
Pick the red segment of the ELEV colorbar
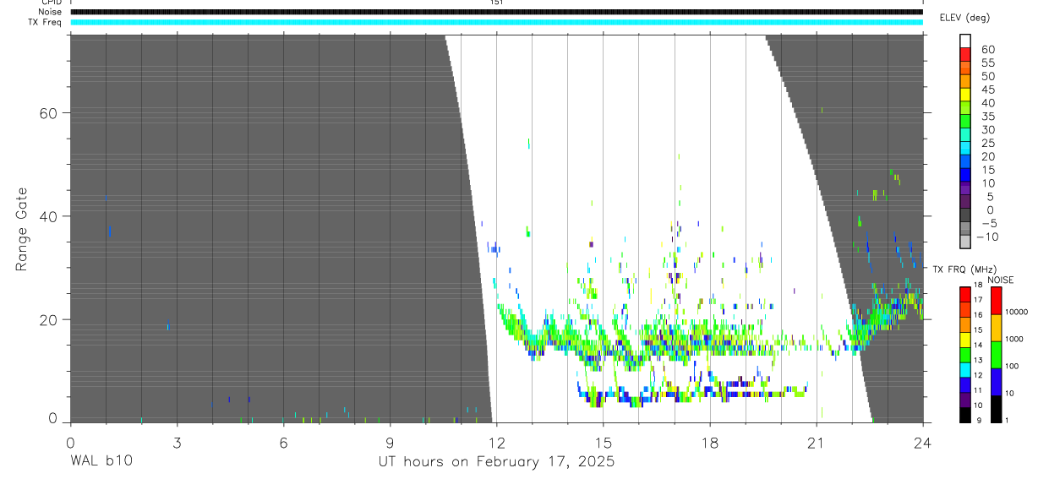pyautogui.click(x=965, y=54)
